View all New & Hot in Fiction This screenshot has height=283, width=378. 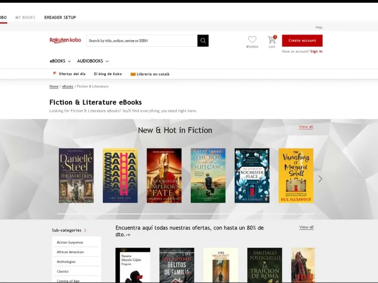click(x=306, y=127)
